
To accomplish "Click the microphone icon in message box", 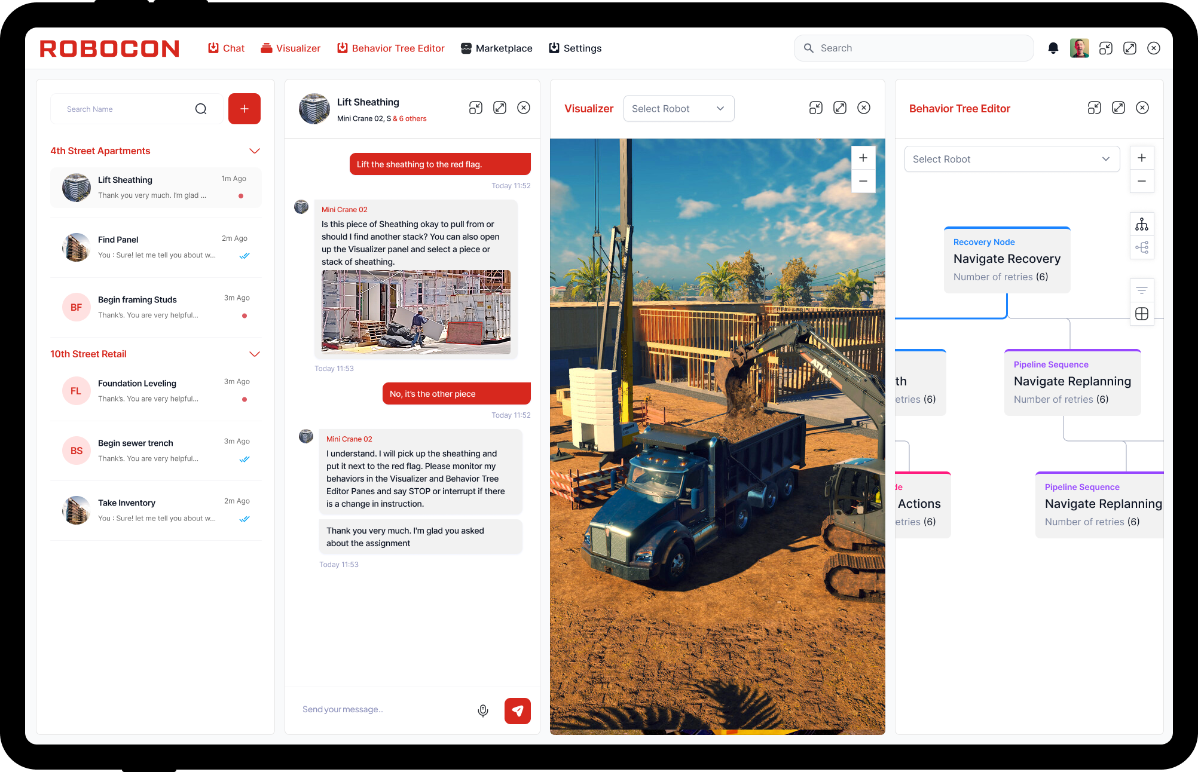I will click(x=483, y=710).
